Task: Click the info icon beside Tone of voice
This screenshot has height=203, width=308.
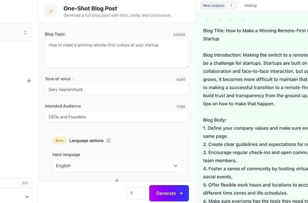Action: click(74, 79)
